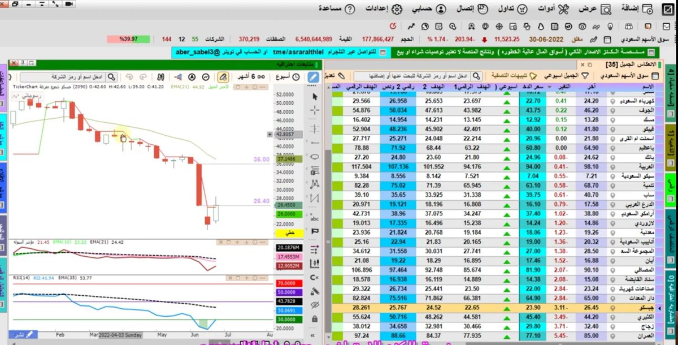Click the medal award icon in top toolbar
Image resolution: width=678 pixels, height=345 pixels.
[471, 26]
